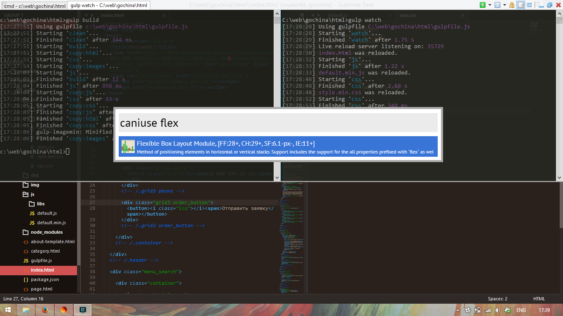Click the caniuse chart thumbnail icon
Screen dimensions: 563x316
[128, 146]
